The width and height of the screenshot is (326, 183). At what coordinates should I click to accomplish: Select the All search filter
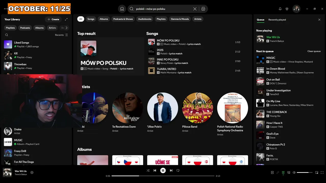81,19
